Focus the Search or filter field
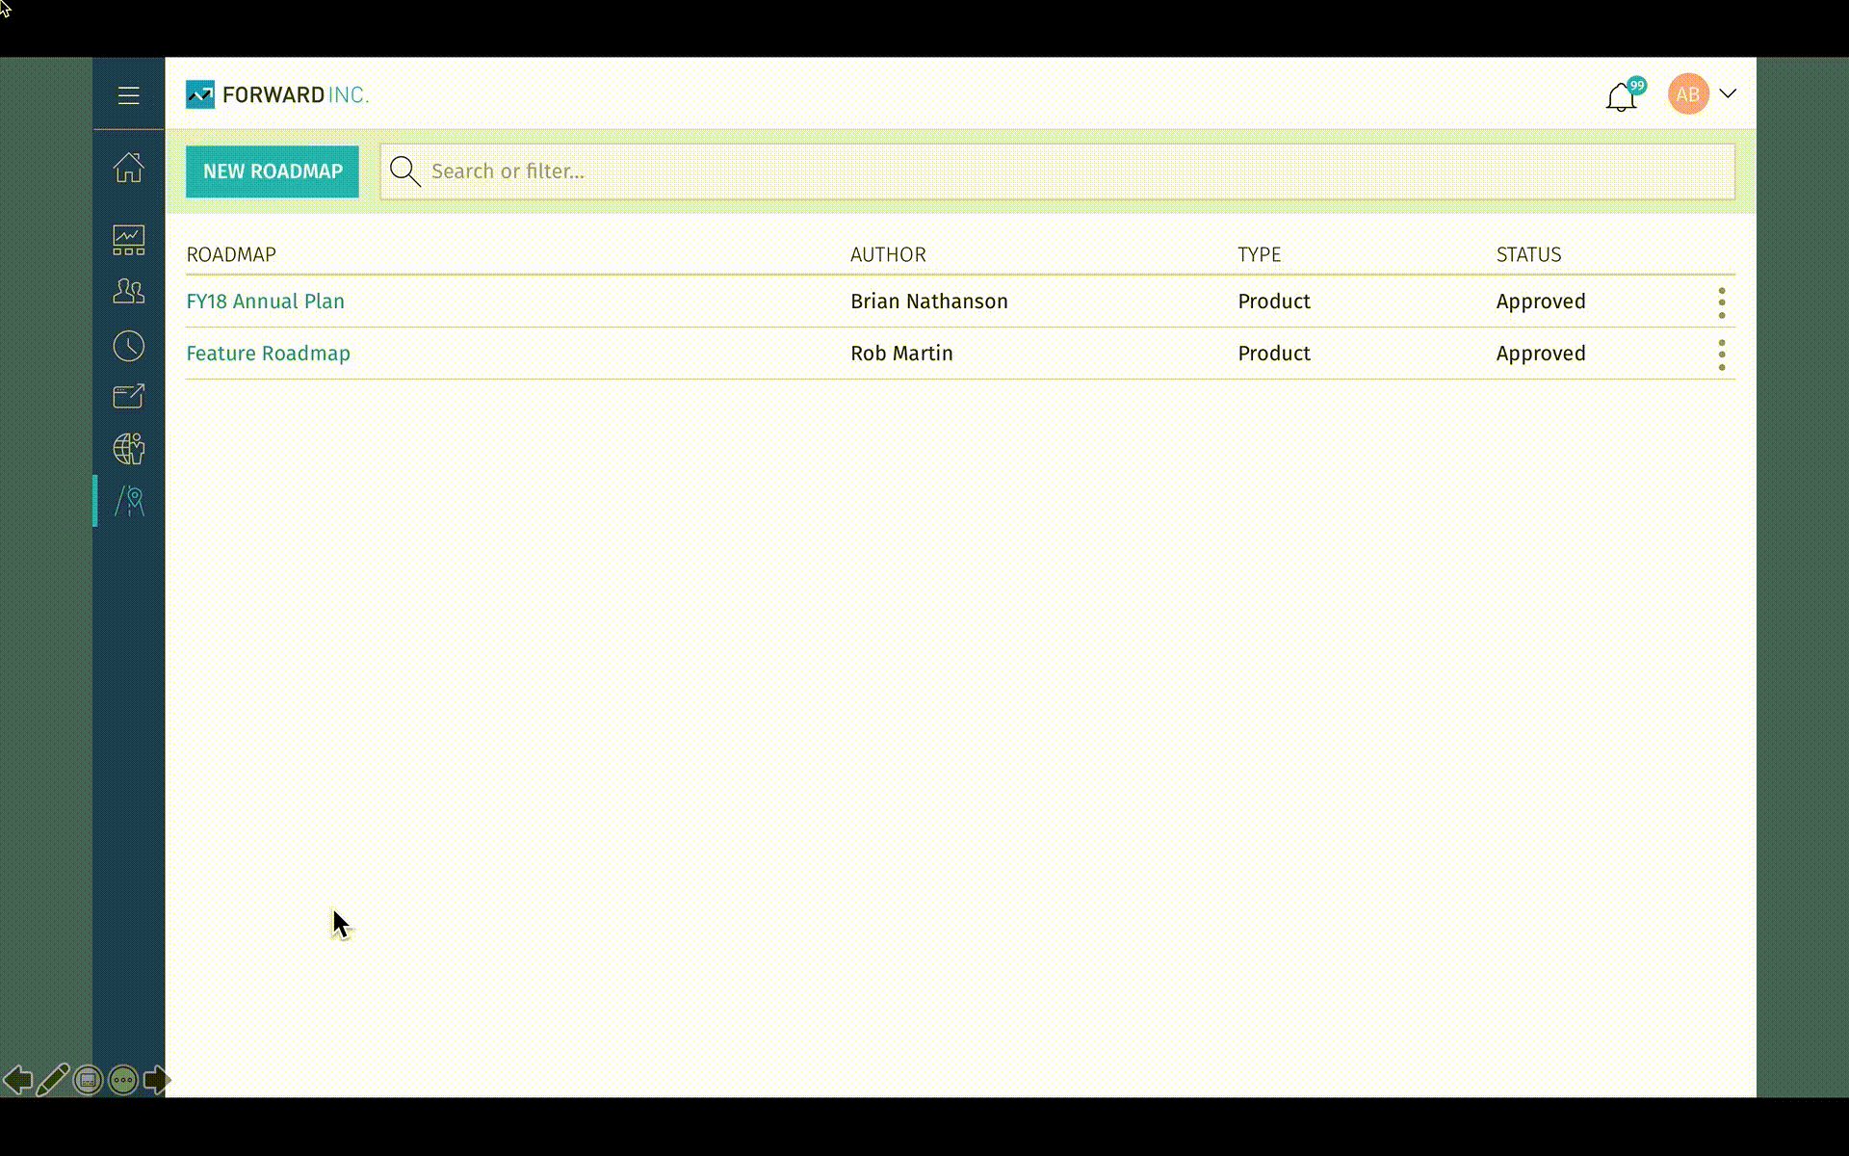This screenshot has width=1849, height=1156. [1059, 171]
